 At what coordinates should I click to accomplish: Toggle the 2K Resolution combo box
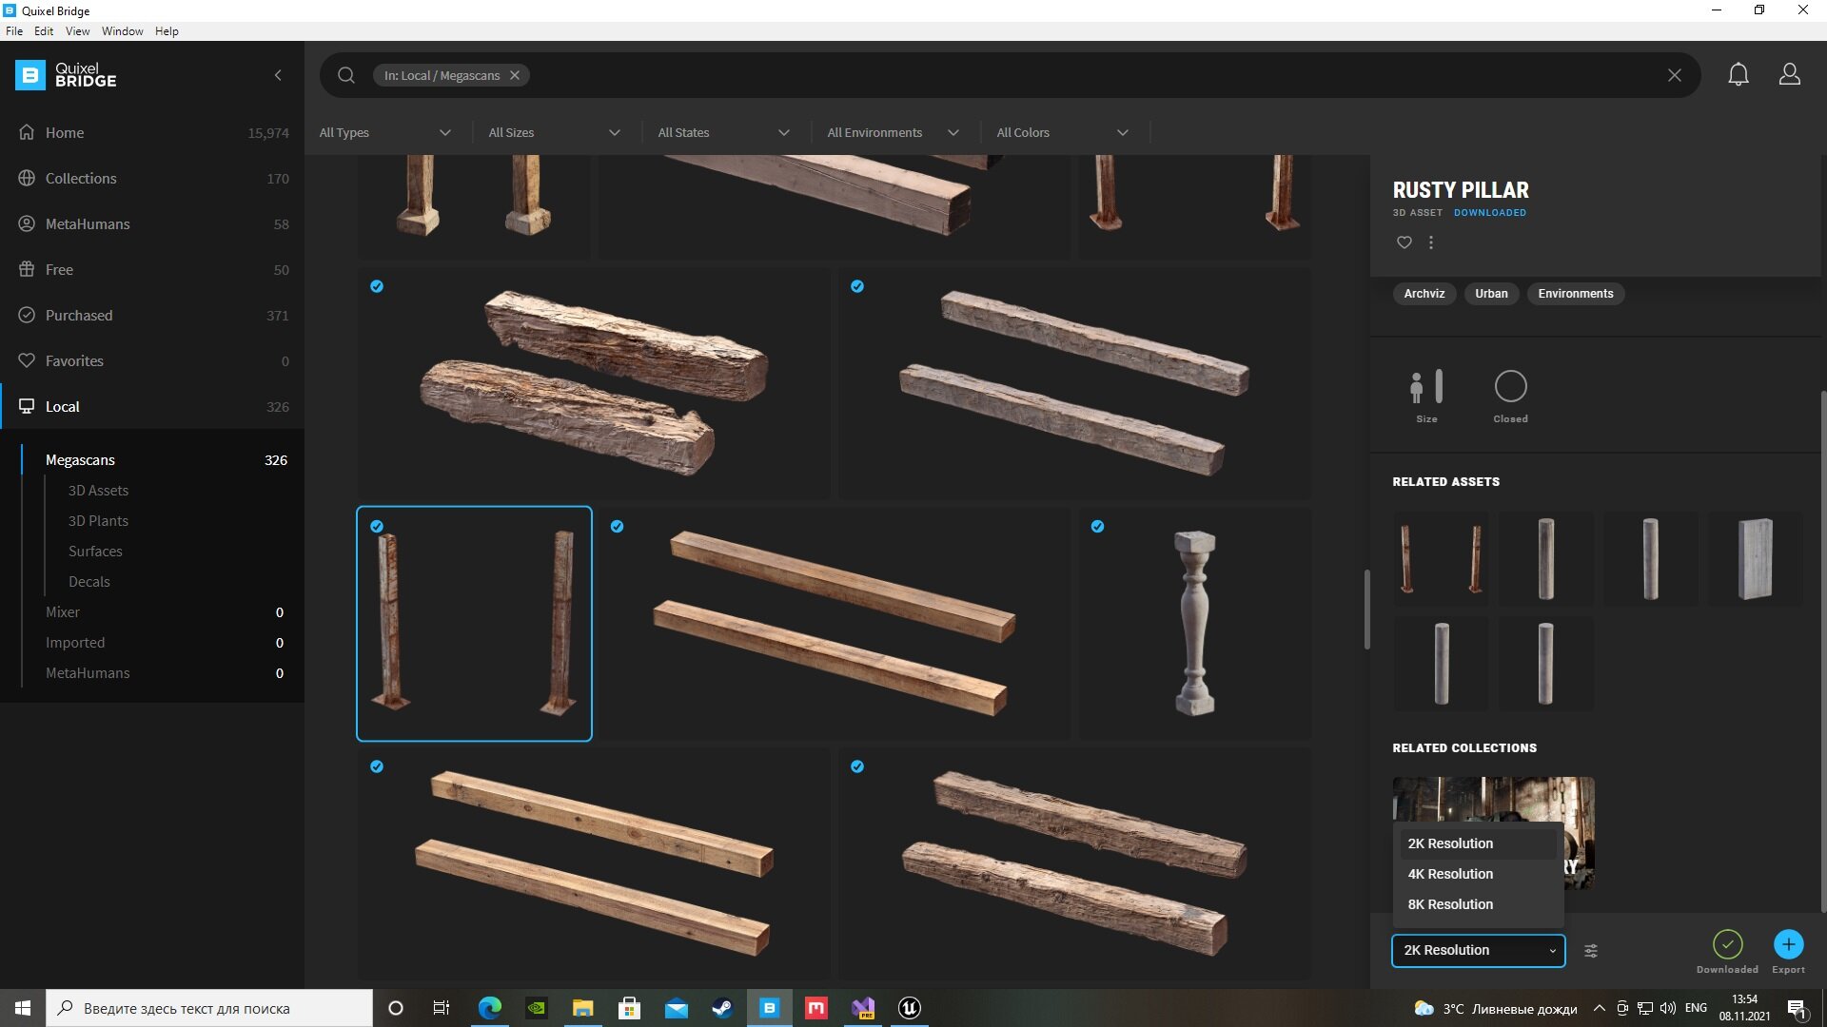[x=1479, y=950]
